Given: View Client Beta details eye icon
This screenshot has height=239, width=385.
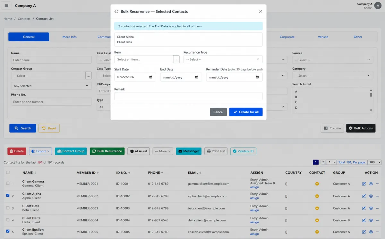Looking at the screenshot, I should click(371, 208).
